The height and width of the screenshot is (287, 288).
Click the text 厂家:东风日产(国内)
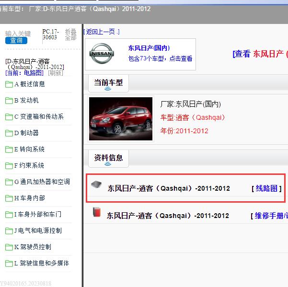[190, 104]
